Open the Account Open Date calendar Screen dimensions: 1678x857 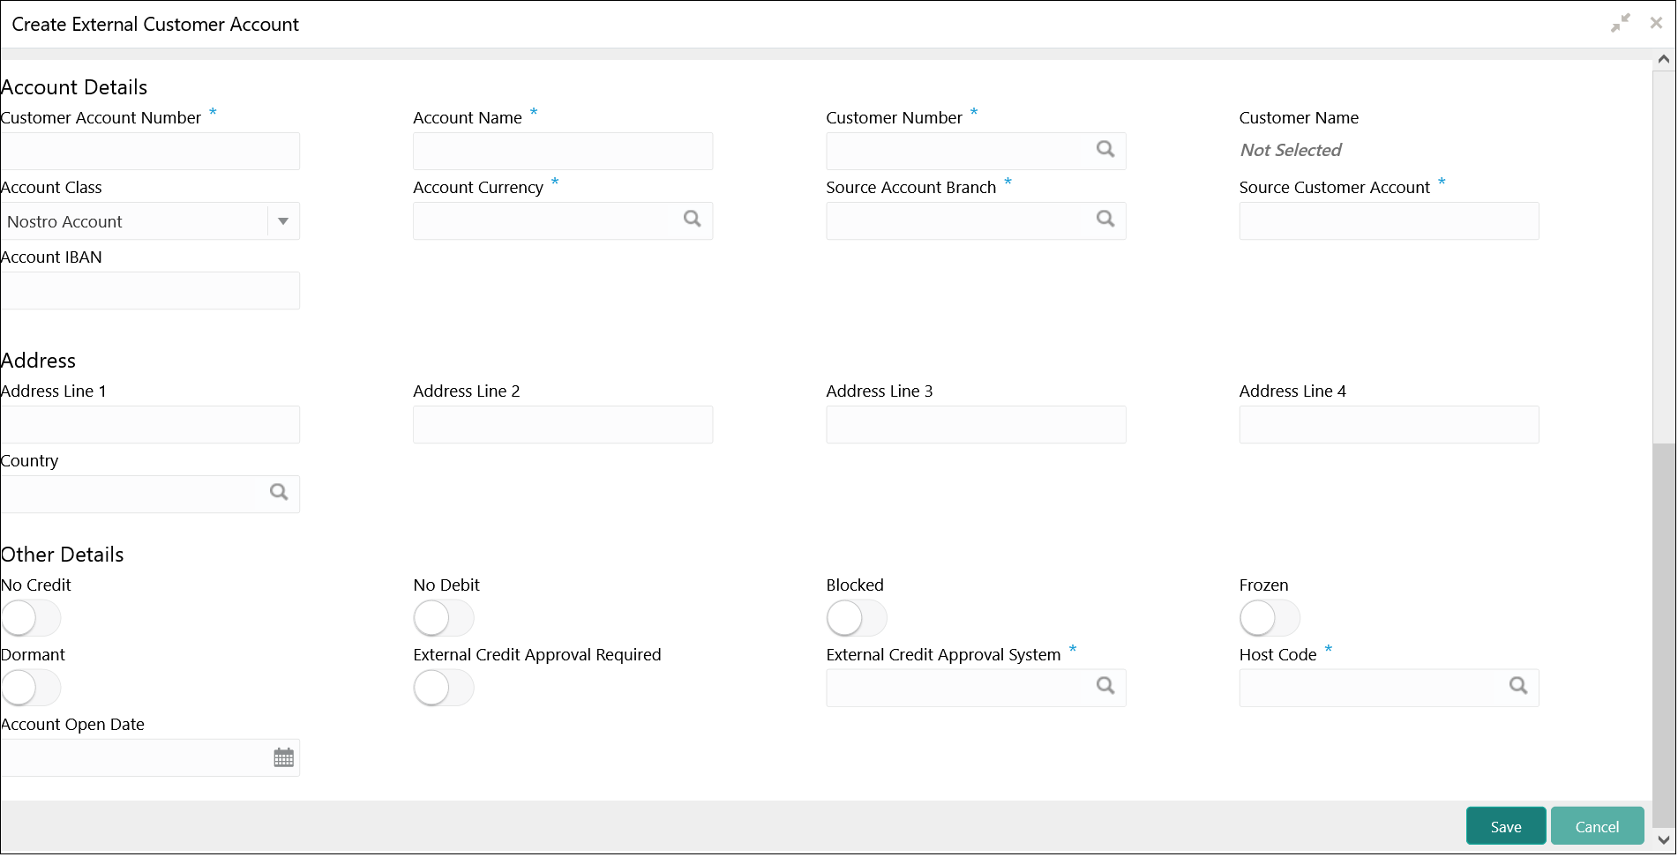click(x=283, y=758)
